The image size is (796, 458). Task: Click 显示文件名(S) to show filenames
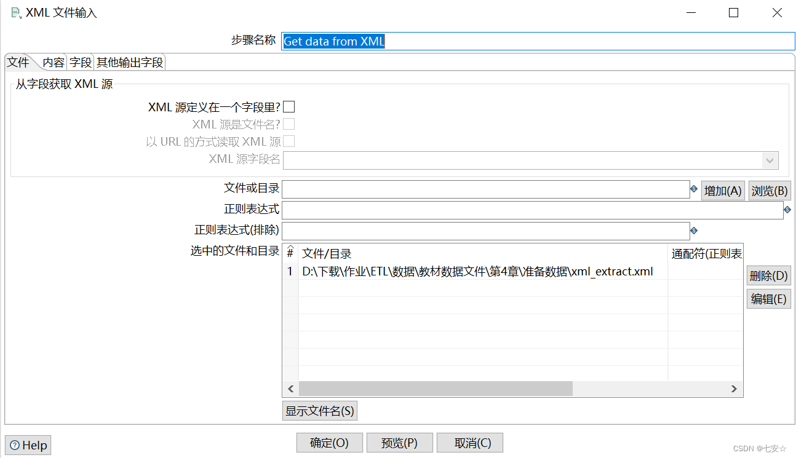coord(319,411)
